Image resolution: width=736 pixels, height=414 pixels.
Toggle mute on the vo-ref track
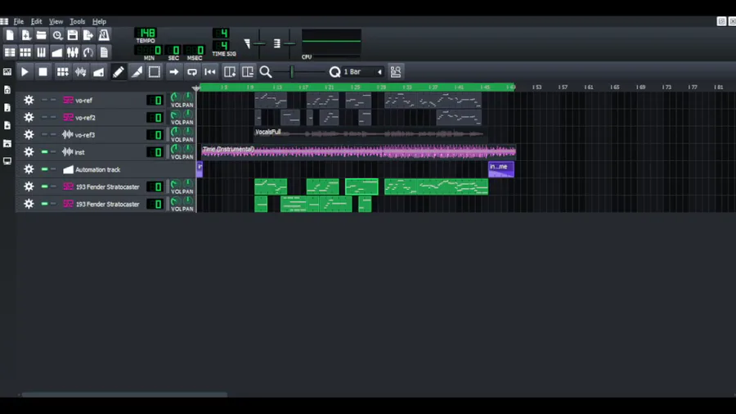tap(45, 100)
